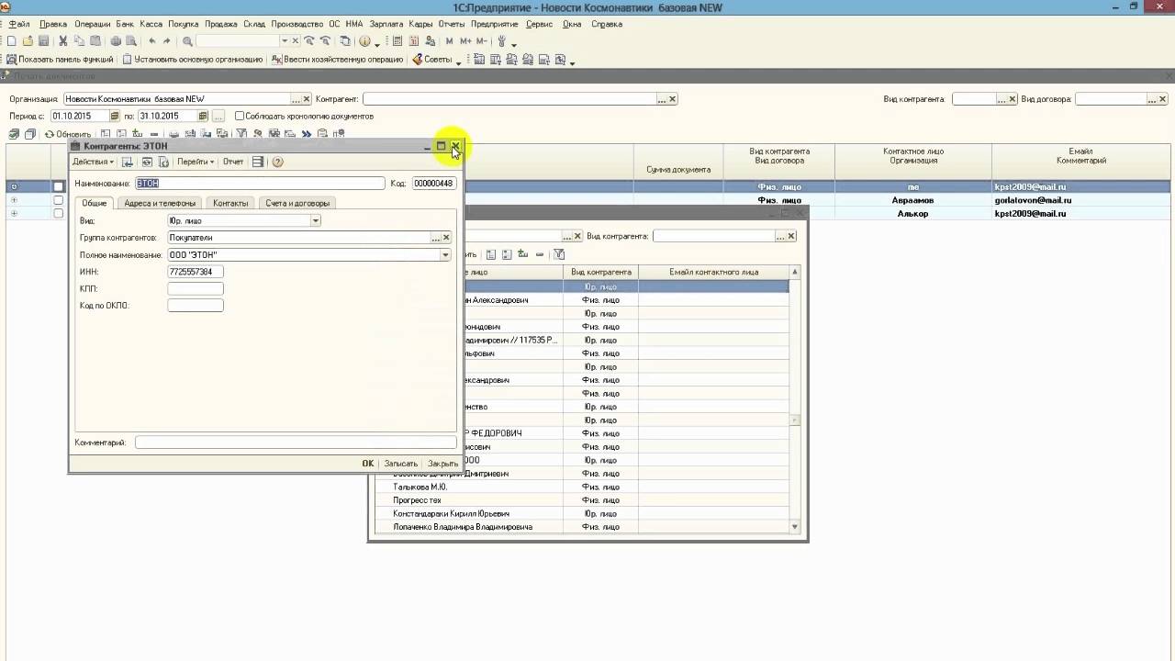Open the Полное наименование dropdown arrow

point(445,255)
